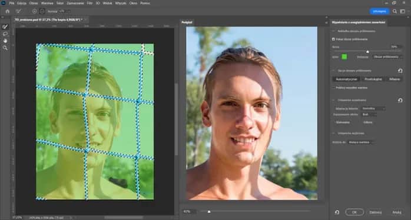Open the color adaptation dropdown (Domyślna)
This screenshot has width=411, height=220.
click(373, 108)
